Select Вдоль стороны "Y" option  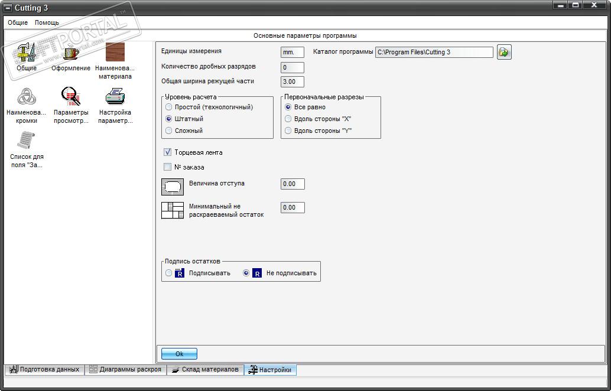click(x=288, y=131)
